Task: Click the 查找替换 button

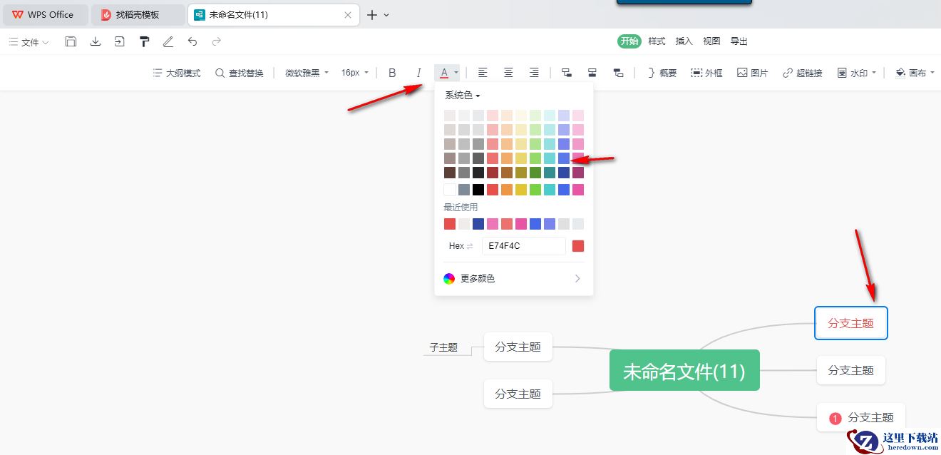Action: pos(239,73)
